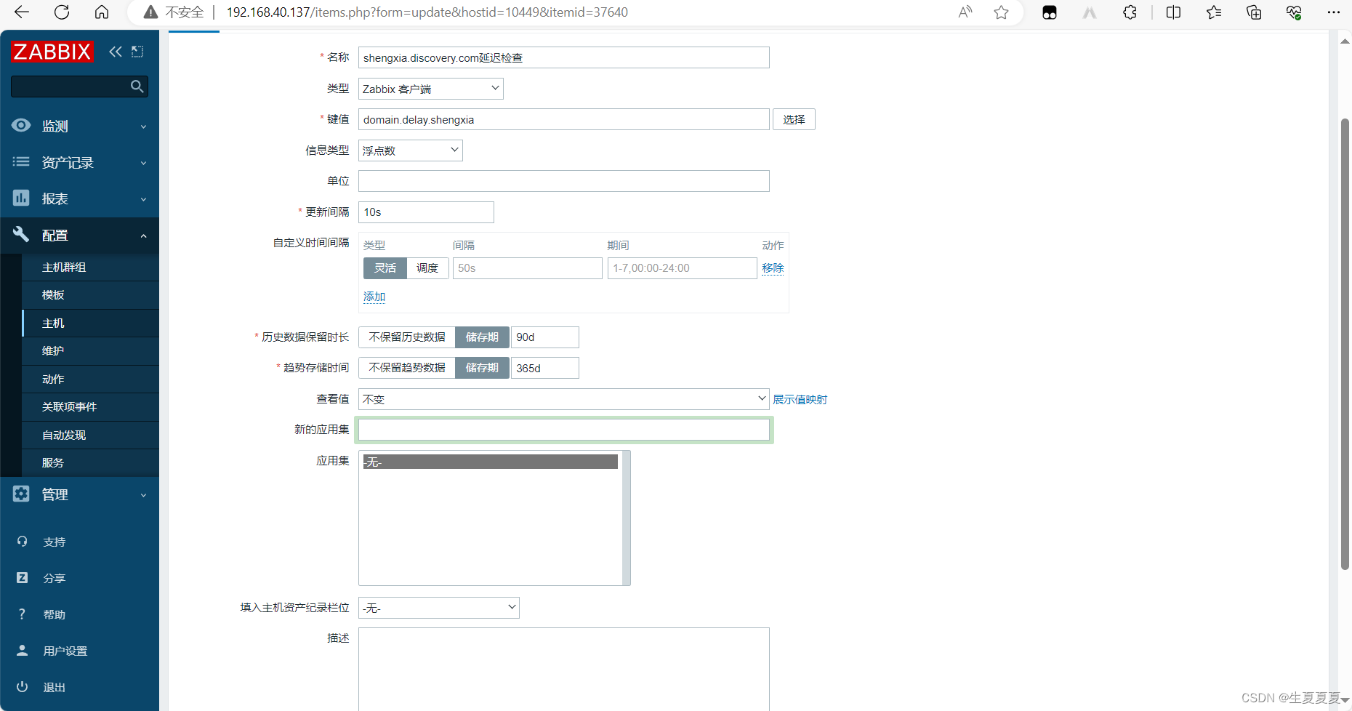Click the 描述 text area
1352x711 pixels.
point(563,669)
